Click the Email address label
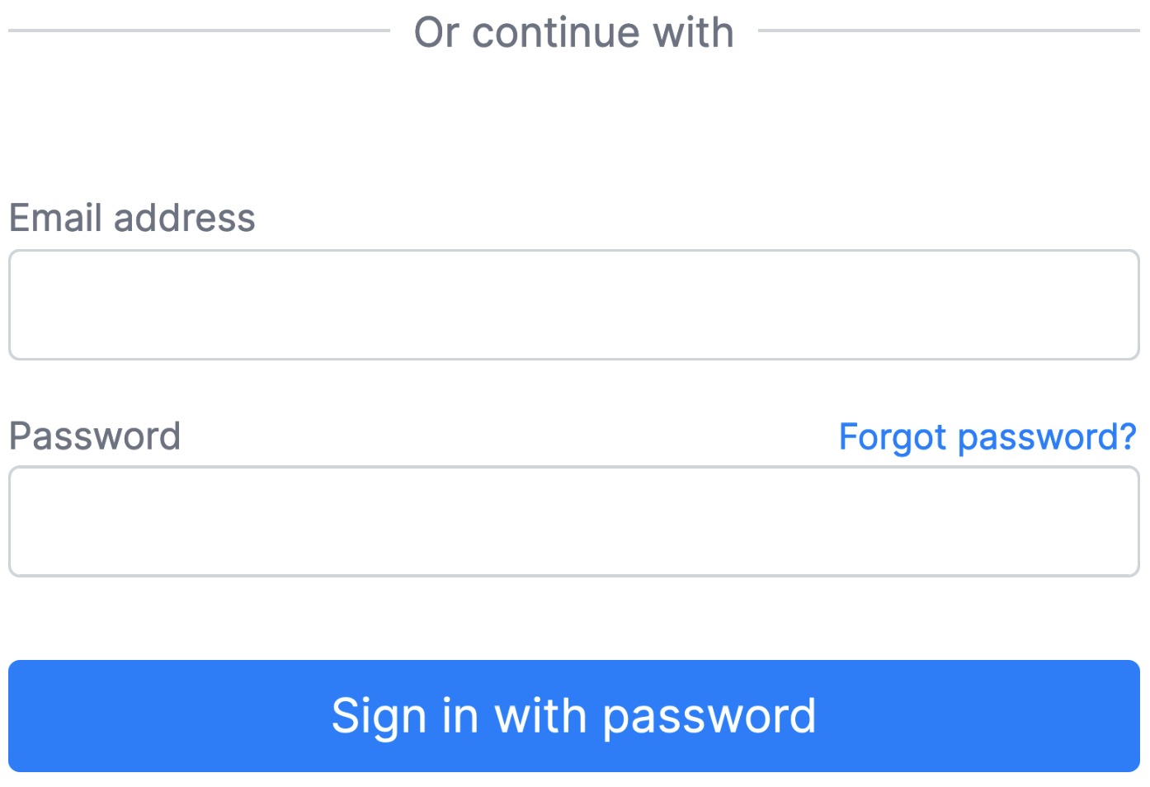 (132, 219)
